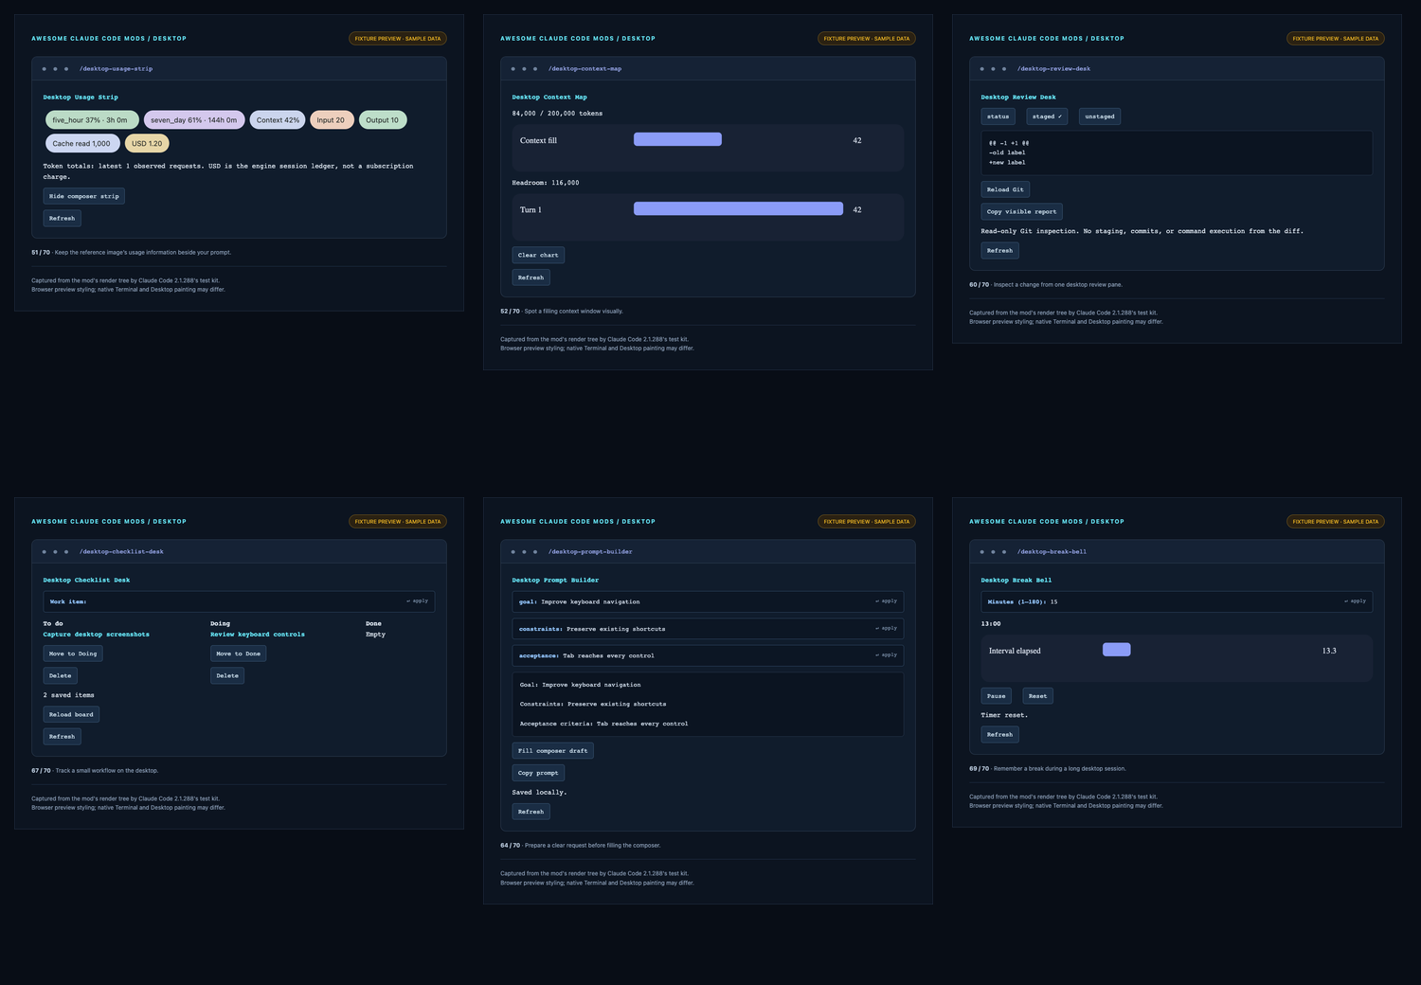Click the Reload board button
The width and height of the screenshot is (1421, 985).
[71, 714]
